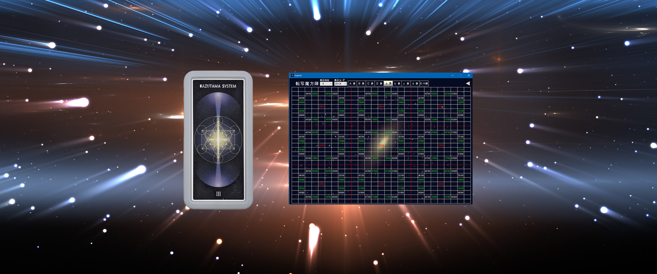Switch to the E-H表 tab

(424, 84)
